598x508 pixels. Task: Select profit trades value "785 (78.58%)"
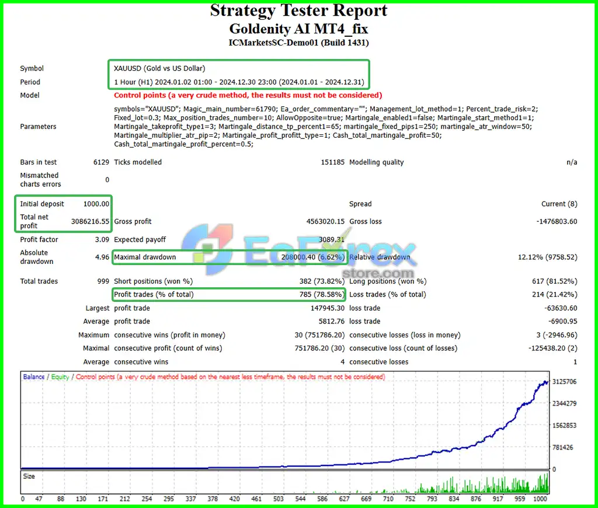(322, 294)
